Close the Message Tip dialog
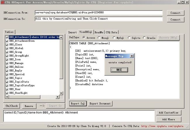Screen dimensions: 190x130 tap(132, 56)
